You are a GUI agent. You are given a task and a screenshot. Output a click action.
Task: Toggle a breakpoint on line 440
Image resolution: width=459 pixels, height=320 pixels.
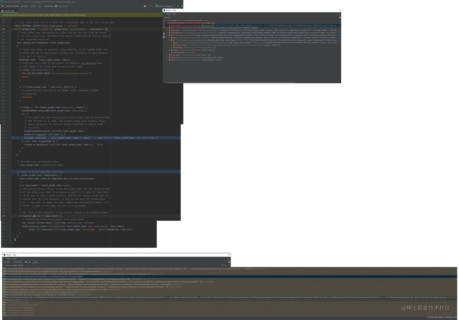(8, 216)
